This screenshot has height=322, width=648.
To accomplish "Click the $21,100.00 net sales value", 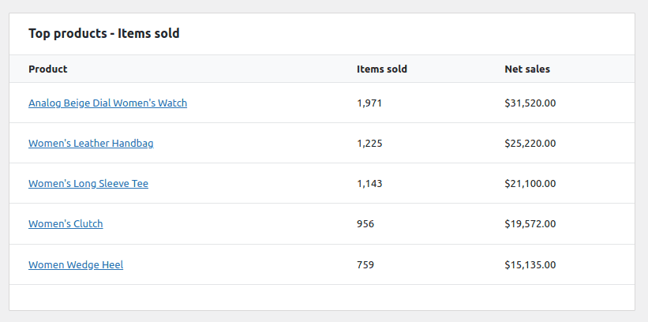I will pyautogui.click(x=530, y=184).
